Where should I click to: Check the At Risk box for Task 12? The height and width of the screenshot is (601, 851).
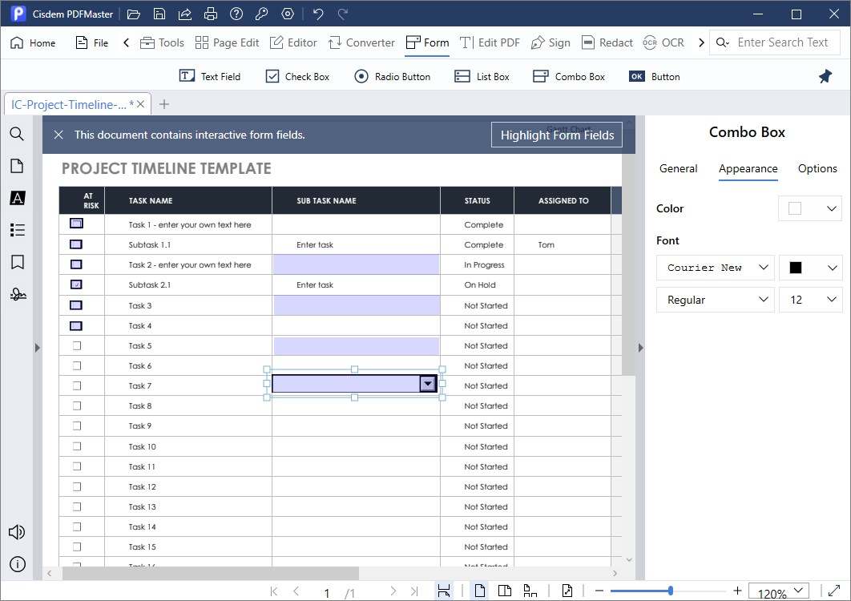click(76, 486)
